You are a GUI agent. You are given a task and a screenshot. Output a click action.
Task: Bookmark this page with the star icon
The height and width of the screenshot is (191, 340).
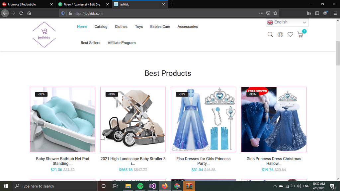pos(275,13)
